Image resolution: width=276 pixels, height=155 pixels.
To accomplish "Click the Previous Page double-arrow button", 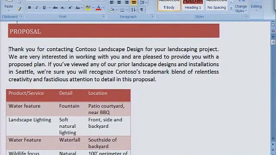I will [273, 145].
